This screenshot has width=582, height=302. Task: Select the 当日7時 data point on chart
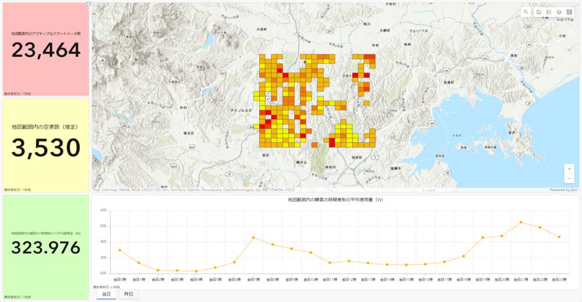[253, 237]
